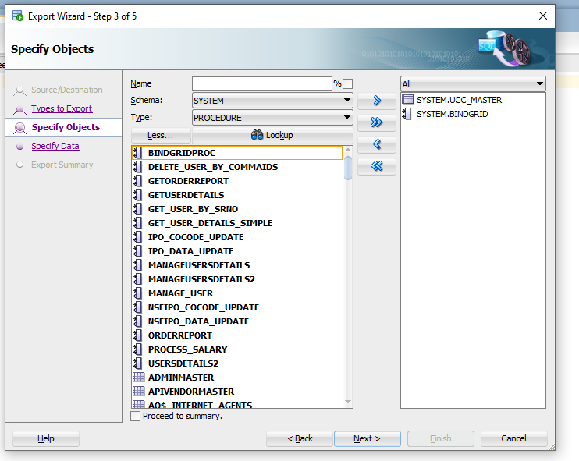Click the Back button
579x461 pixels.
tap(300, 438)
